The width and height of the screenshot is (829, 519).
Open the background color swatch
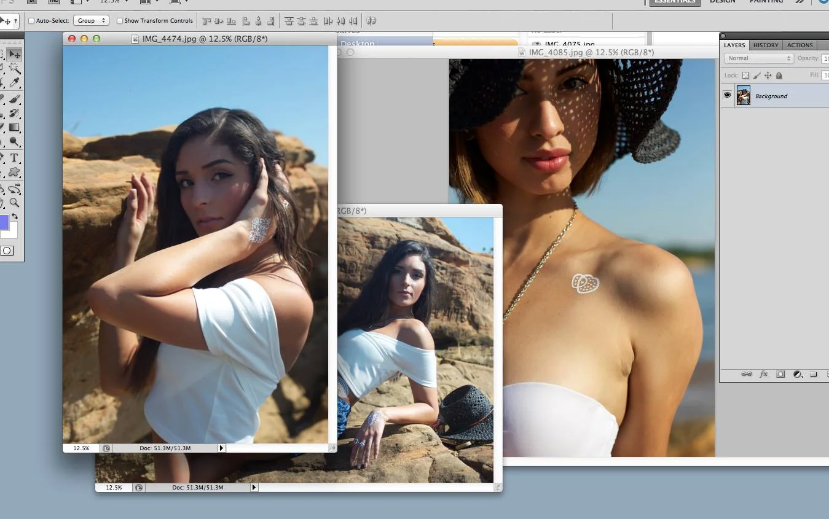pos(12,232)
